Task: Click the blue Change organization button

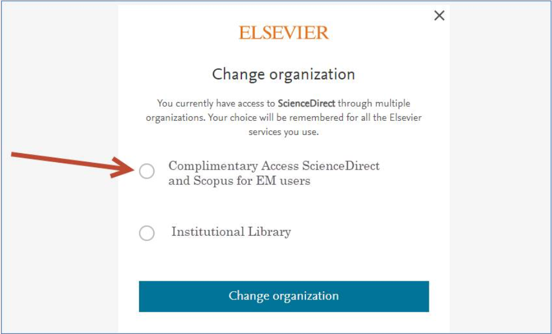Action: pyautogui.click(x=284, y=297)
